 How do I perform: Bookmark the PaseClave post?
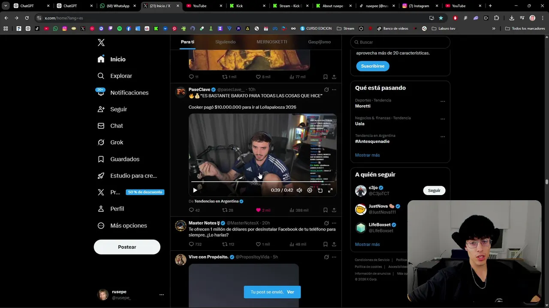(326, 210)
